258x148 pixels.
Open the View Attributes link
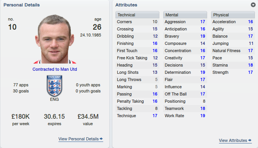(x=235, y=140)
